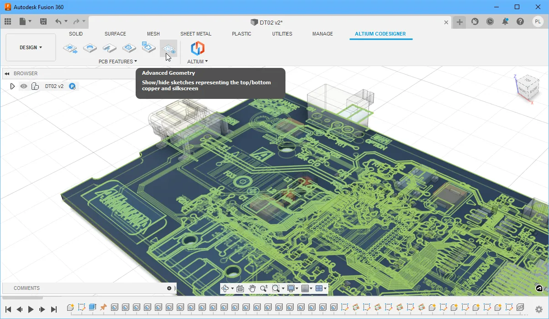Open the Design workspace dropdown
Image resolution: width=549 pixels, height=319 pixels.
tap(31, 47)
